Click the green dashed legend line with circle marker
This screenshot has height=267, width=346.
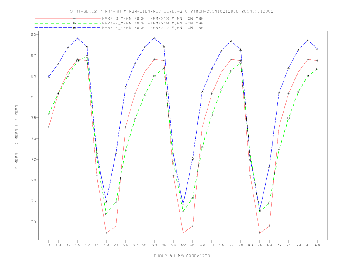click(68, 23)
